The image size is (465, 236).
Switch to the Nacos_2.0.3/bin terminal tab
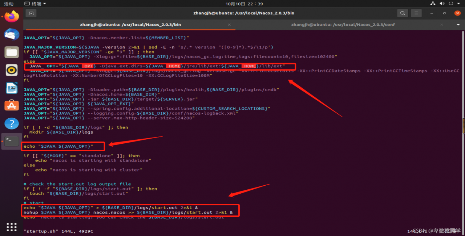click(130, 25)
